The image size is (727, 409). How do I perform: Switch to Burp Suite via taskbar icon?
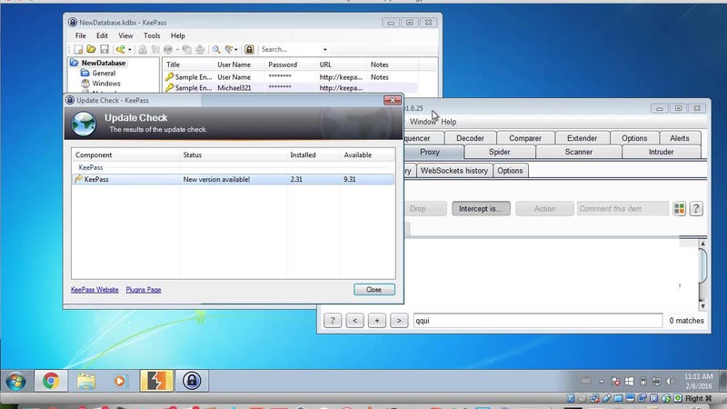[x=156, y=381]
